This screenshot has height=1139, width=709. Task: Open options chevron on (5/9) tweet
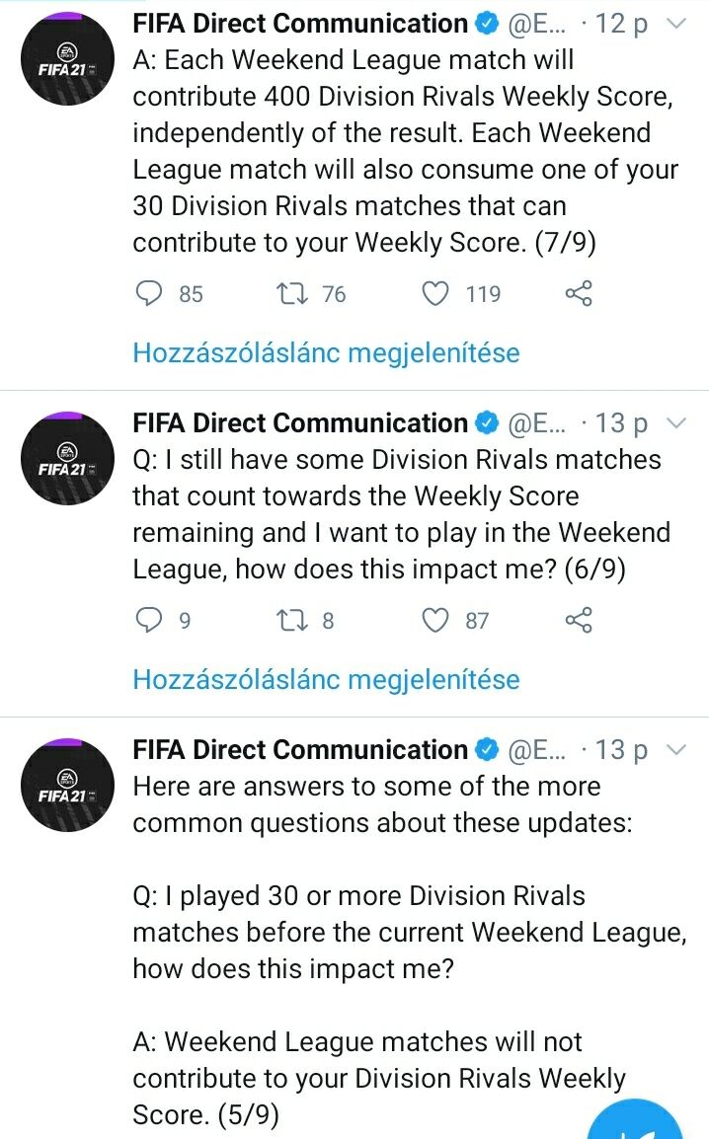click(677, 750)
